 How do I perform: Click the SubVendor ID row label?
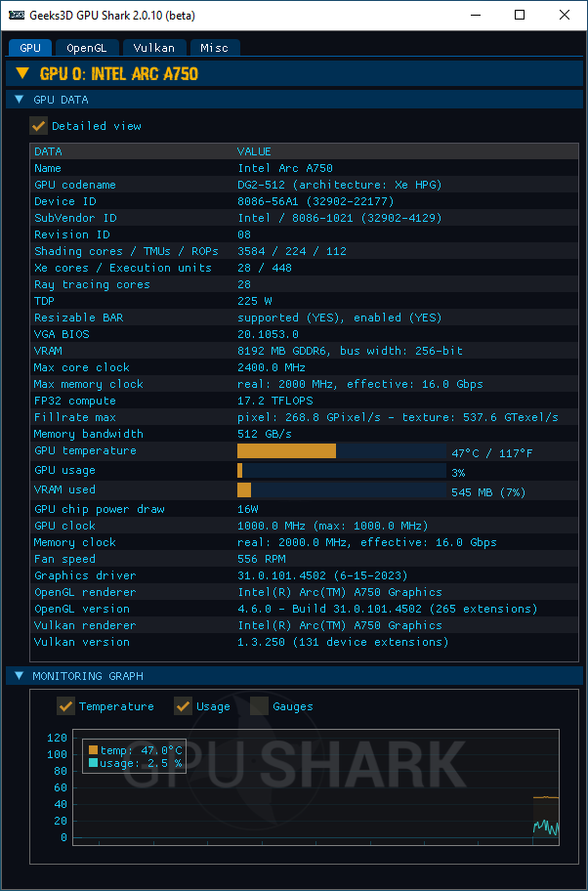coord(75,218)
